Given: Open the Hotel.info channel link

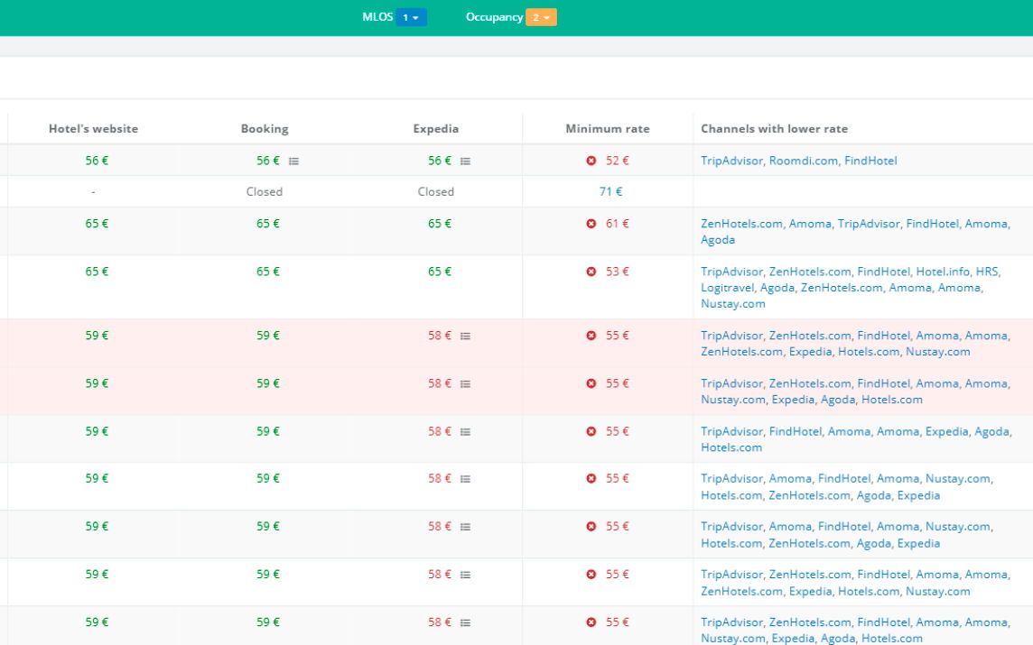Looking at the screenshot, I should point(943,272).
